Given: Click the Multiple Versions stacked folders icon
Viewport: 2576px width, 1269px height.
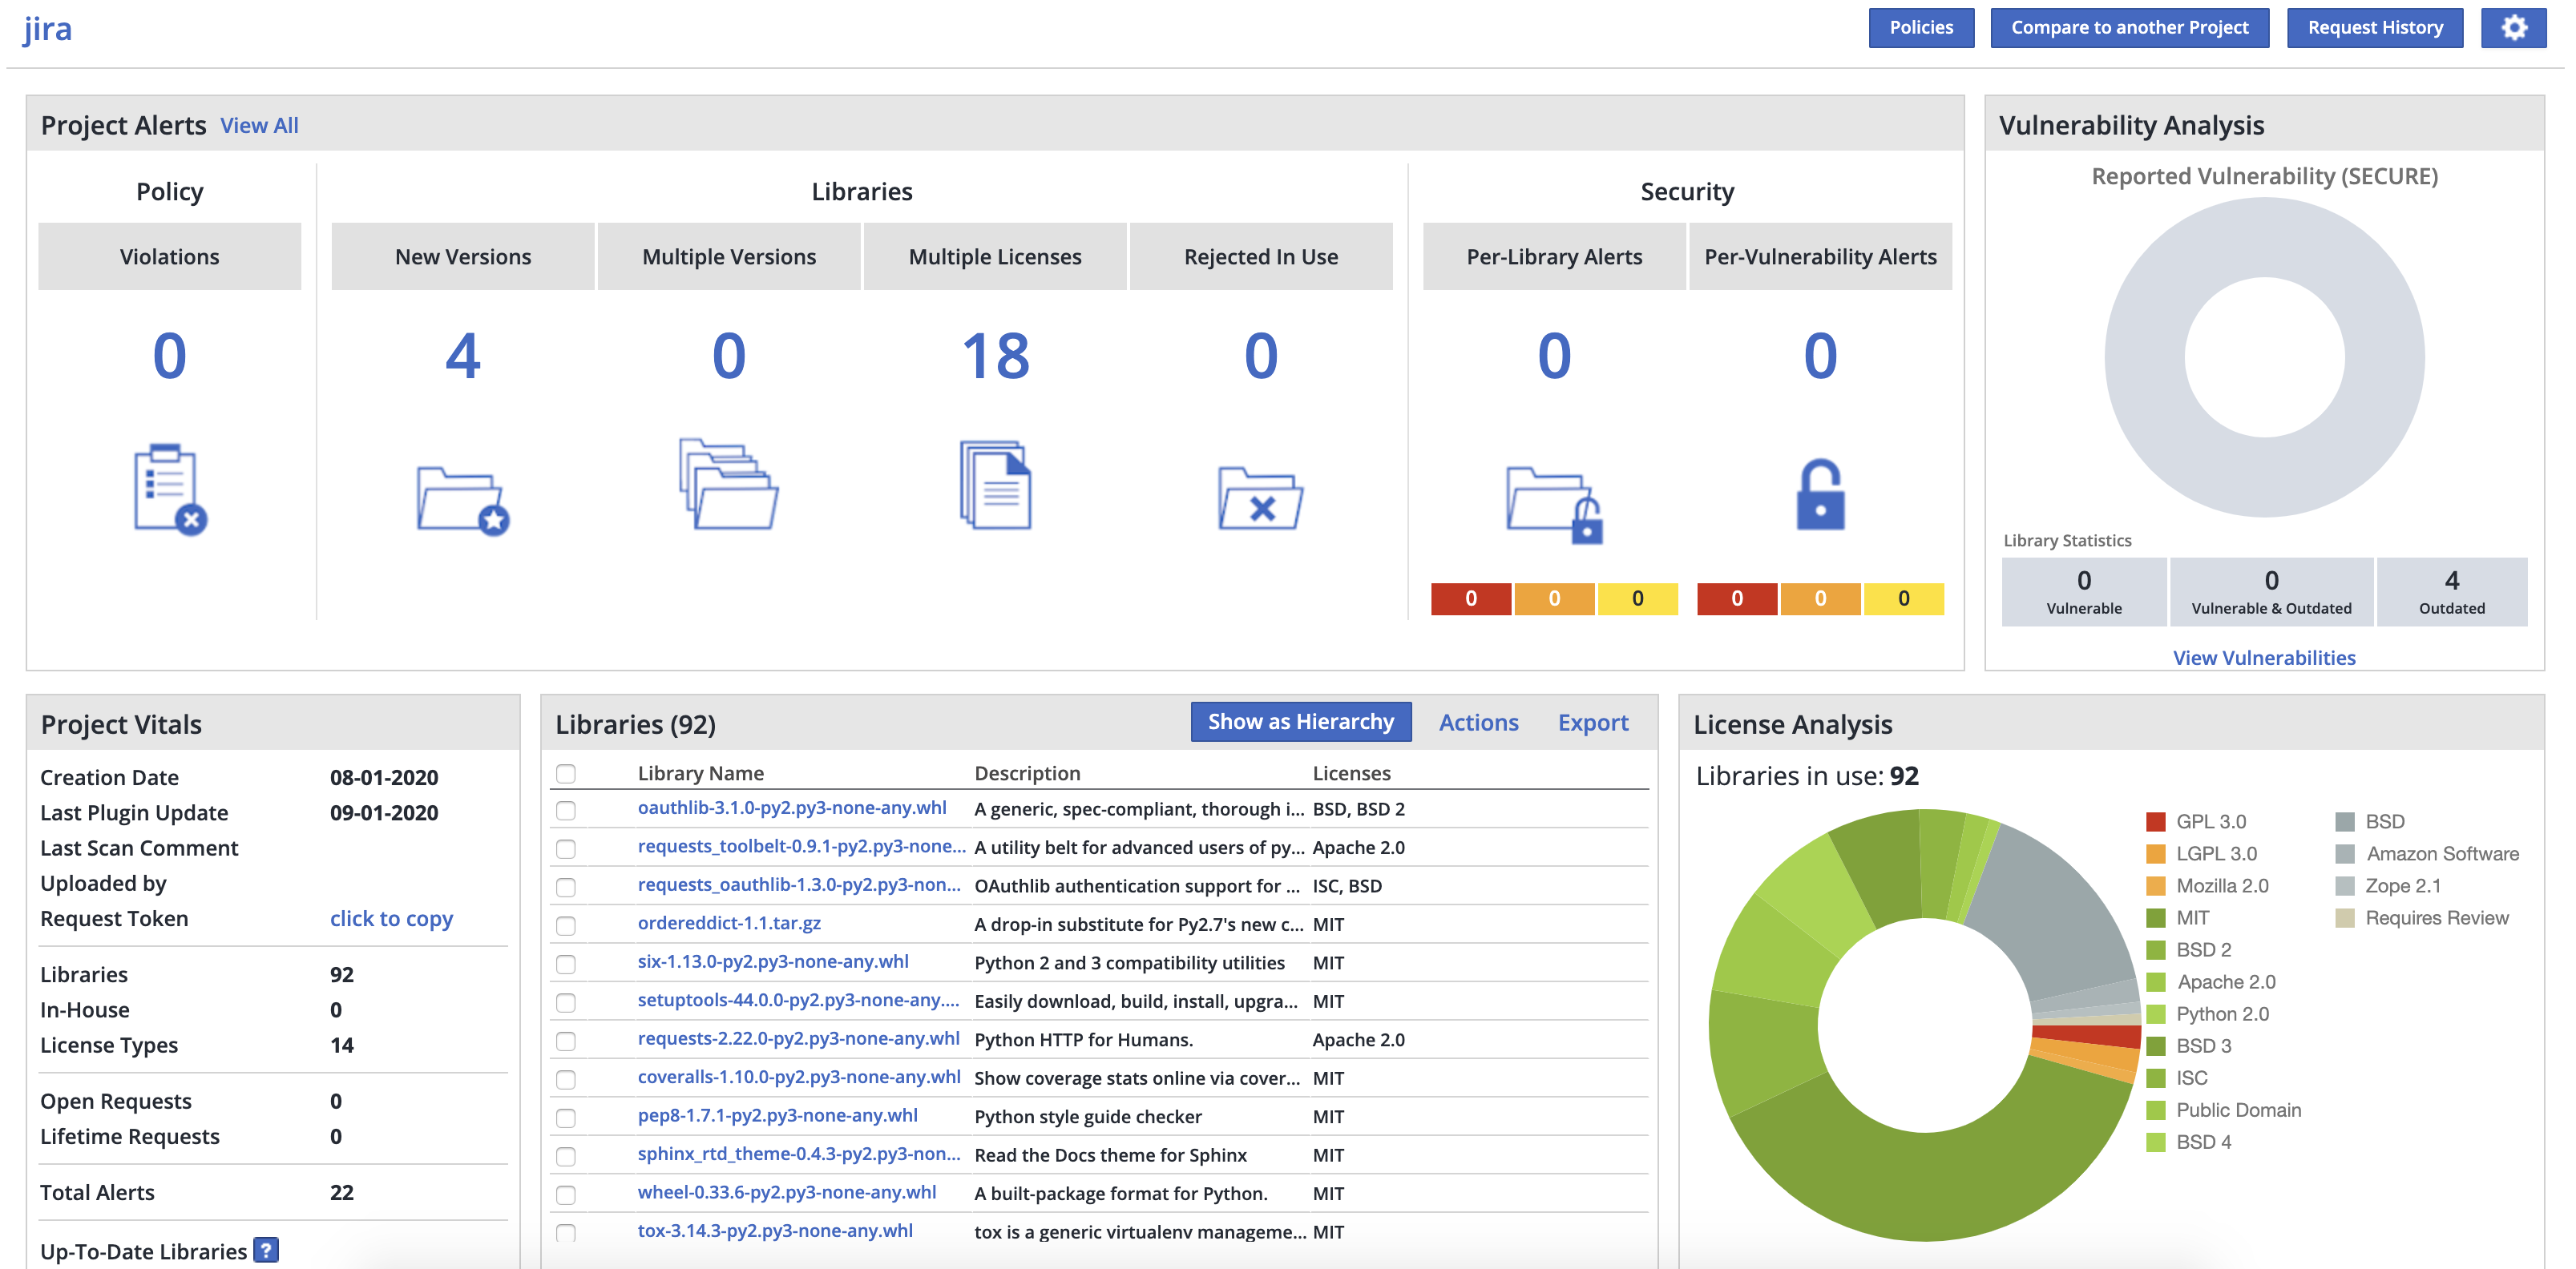Looking at the screenshot, I should [728, 485].
